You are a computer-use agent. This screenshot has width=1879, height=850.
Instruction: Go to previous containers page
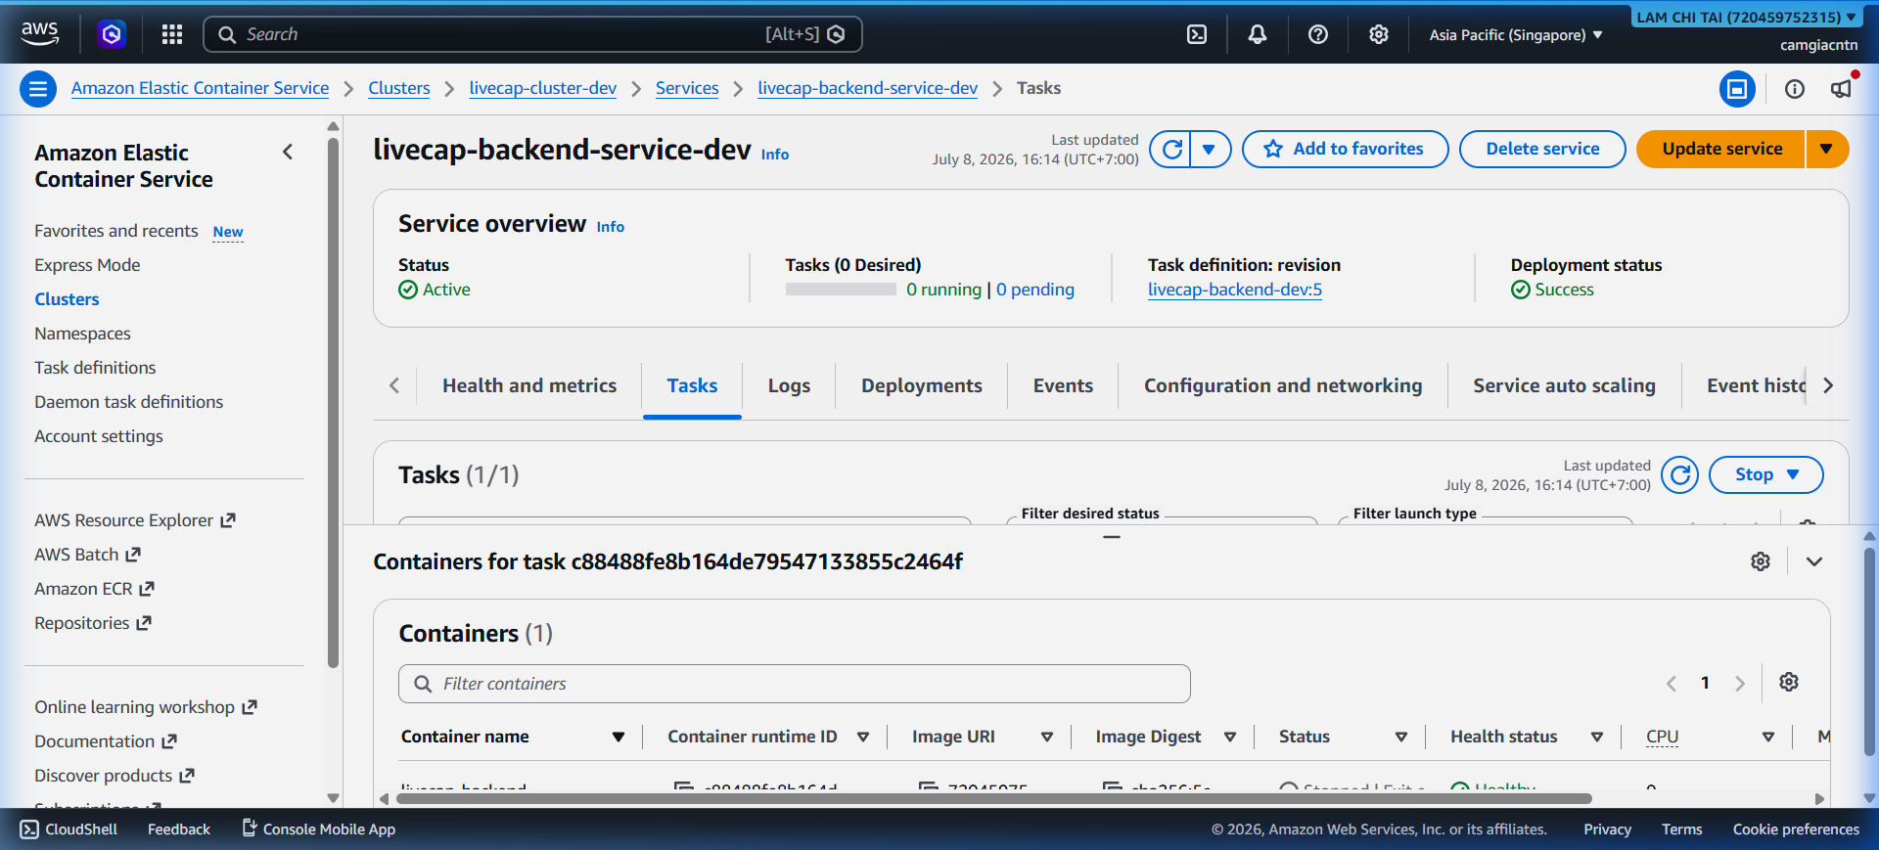[x=1672, y=684]
